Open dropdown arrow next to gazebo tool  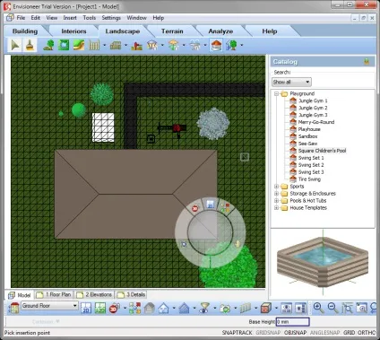[162, 46]
